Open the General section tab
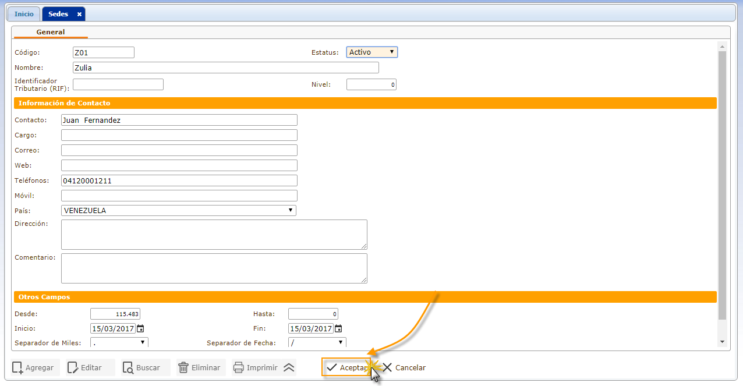This screenshot has width=743, height=386. click(x=51, y=32)
